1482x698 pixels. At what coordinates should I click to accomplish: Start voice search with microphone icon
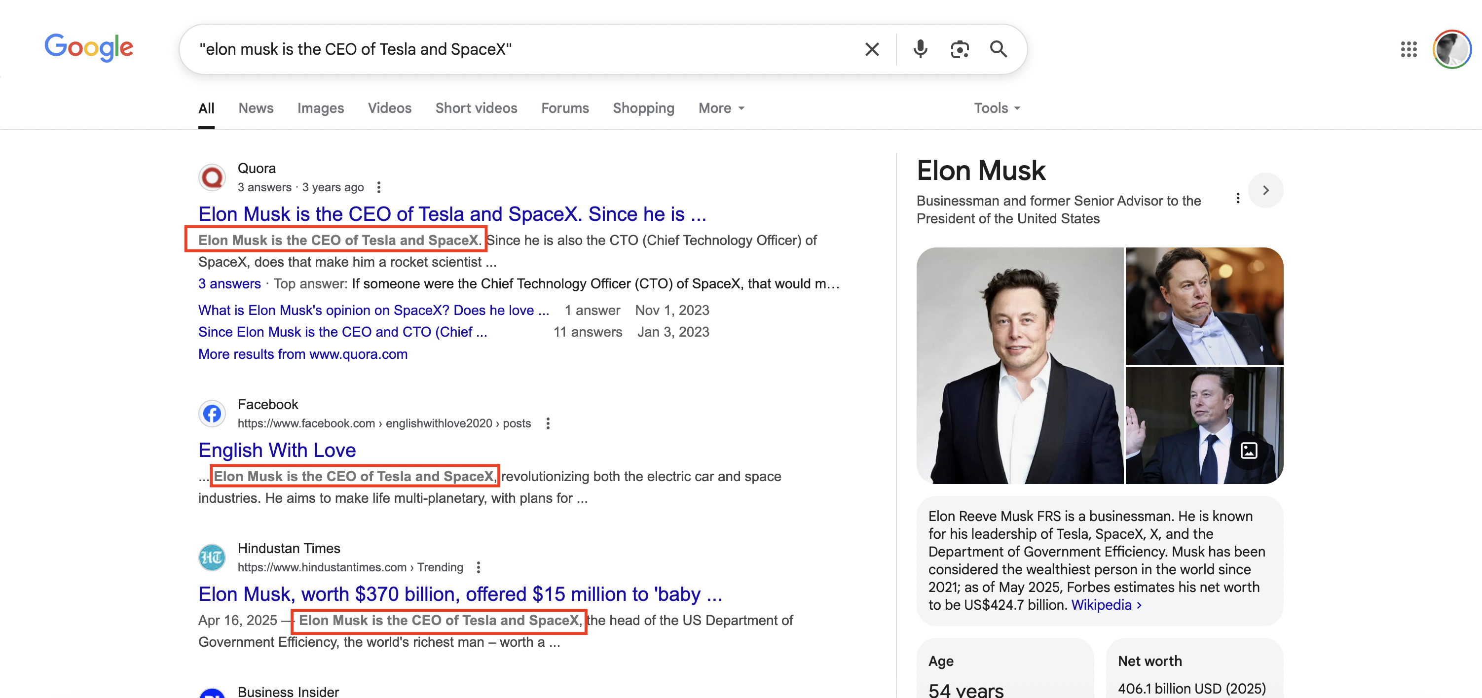[920, 49]
